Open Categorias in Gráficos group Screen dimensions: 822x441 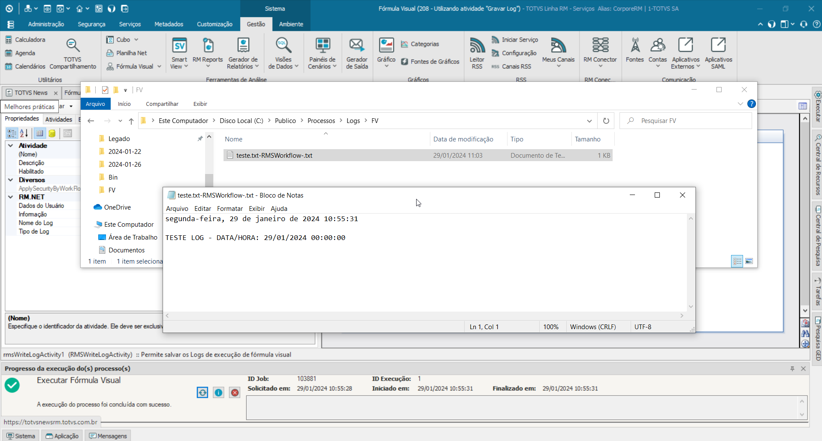[x=420, y=44]
